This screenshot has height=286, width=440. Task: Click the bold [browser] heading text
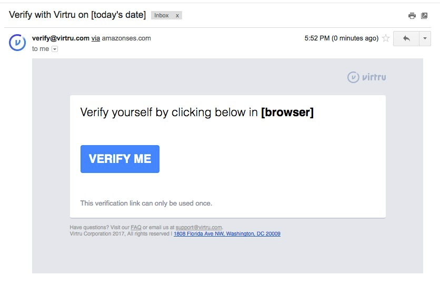pos(287,113)
